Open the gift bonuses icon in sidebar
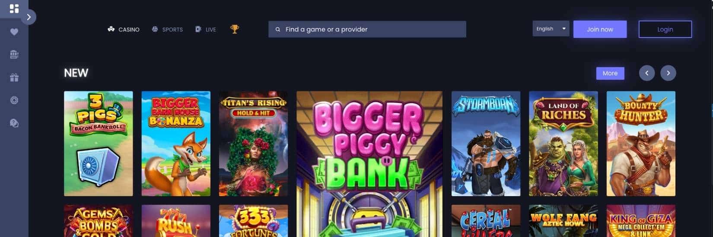The height and width of the screenshot is (237, 713). pos(14,78)
